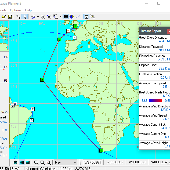Click the open file folder icon
Viewport: 170px width, 170px height.
click(x=4, y=17)
